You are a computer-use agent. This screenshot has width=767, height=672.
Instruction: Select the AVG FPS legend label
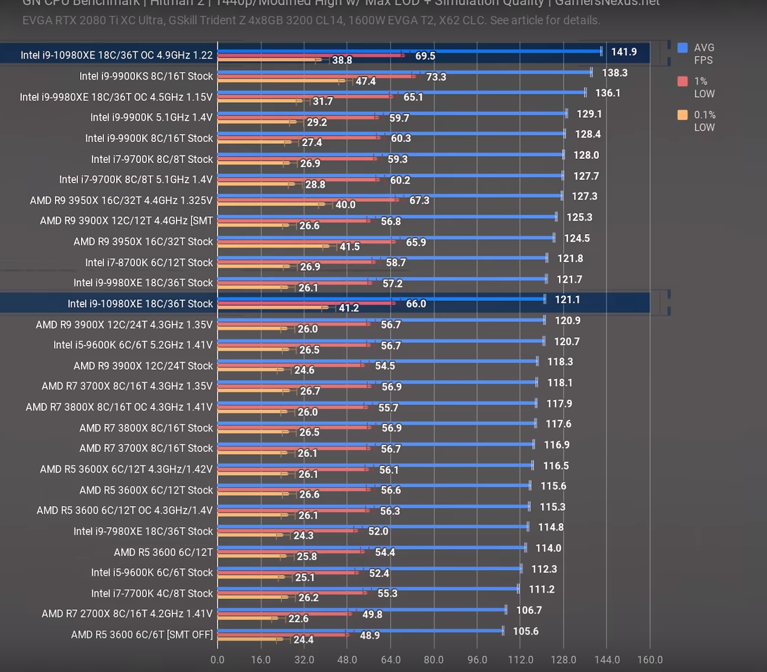point(704,54)
